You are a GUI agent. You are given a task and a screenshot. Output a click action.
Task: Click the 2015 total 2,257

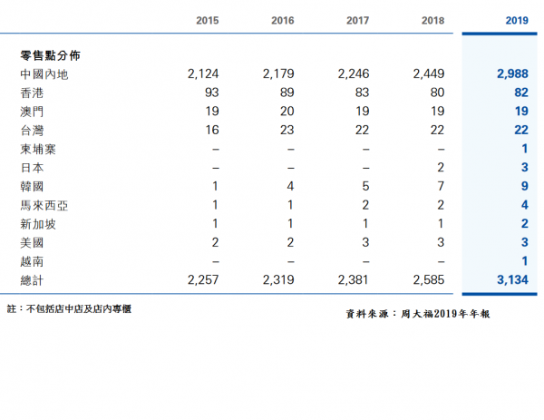point(203,280)
